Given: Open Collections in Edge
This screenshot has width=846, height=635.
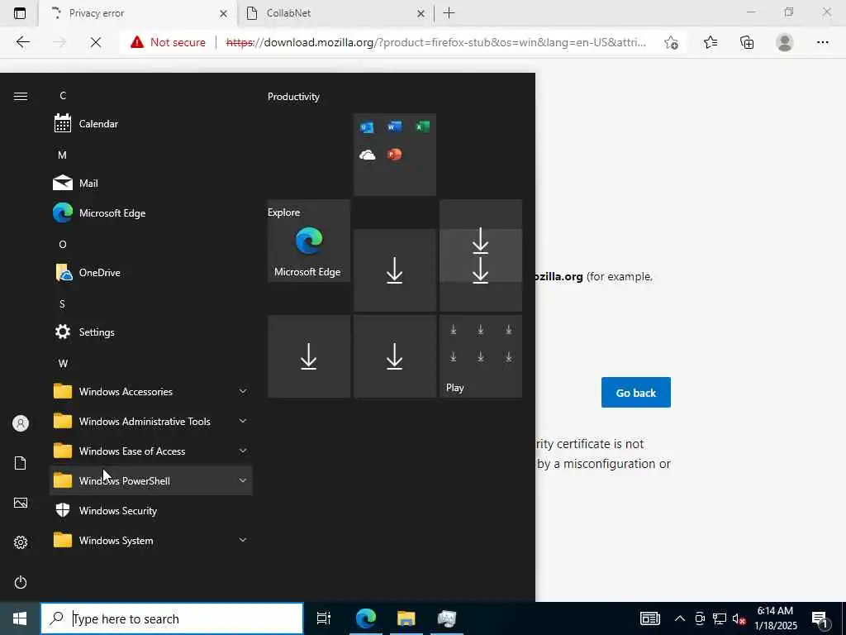Looking at the screenshot, I should pyautogui.click(x=747, y=42).
